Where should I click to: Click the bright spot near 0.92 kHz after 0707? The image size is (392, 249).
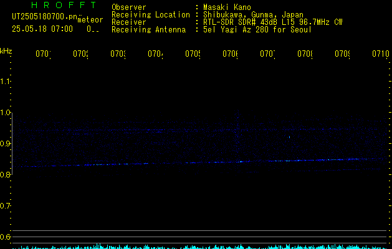289,137
